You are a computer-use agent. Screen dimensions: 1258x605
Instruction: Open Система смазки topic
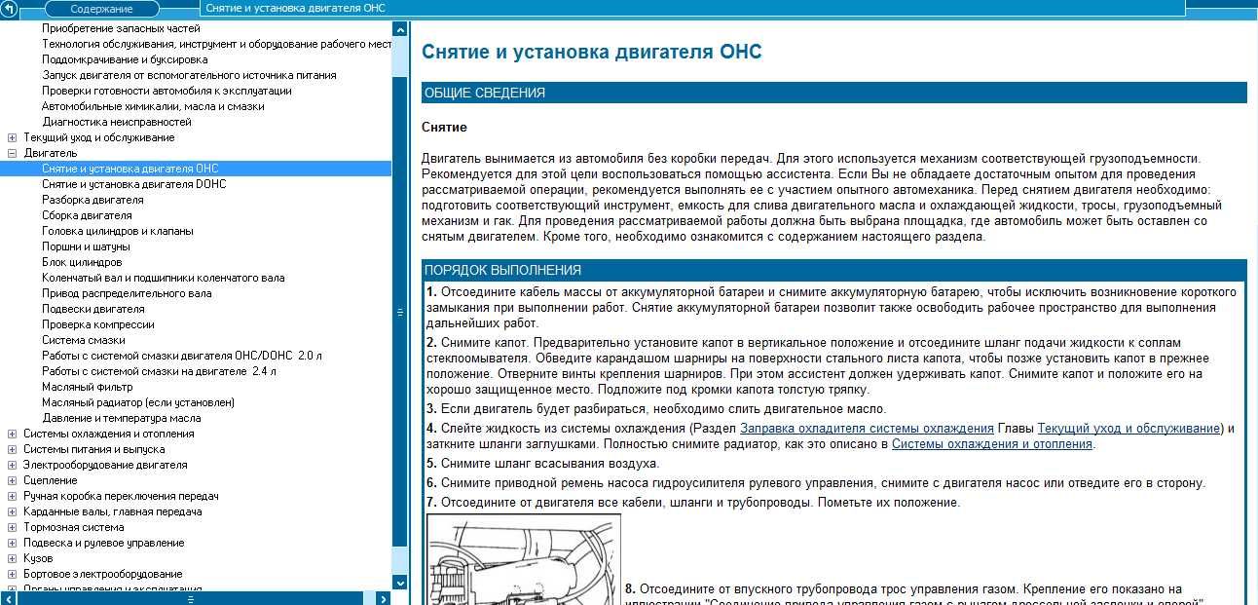click(x=84, y=340)
